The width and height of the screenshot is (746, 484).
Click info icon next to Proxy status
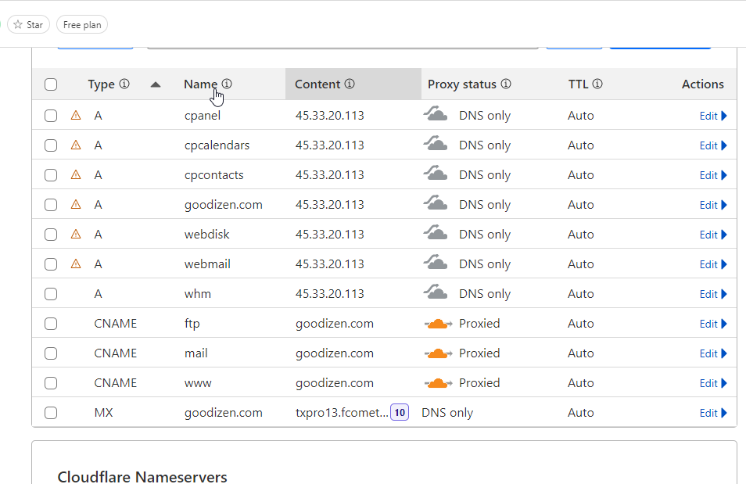click(506, 84)
